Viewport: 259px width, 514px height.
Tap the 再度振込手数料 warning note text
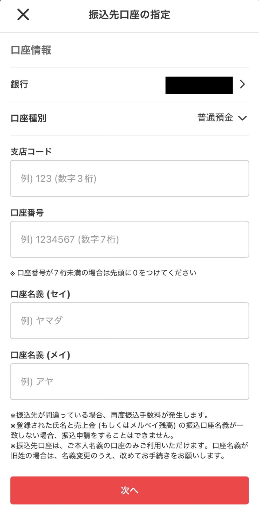click(x=110, y=415)
